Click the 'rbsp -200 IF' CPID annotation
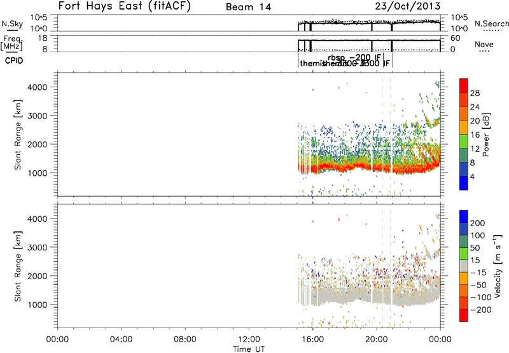This screenshot has width=509, height=353. [x=354, y=57]
